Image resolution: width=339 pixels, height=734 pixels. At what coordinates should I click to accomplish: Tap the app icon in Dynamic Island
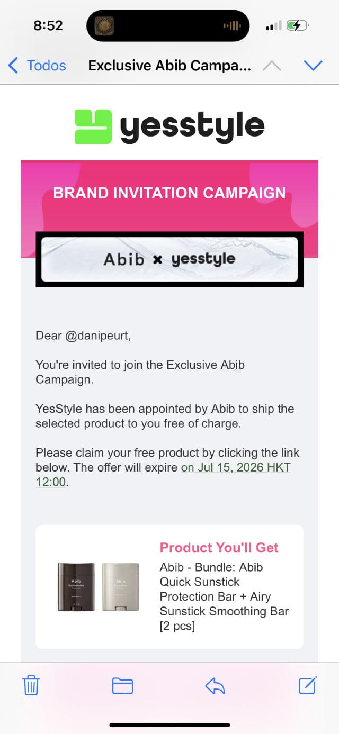(x=104, y=25)
